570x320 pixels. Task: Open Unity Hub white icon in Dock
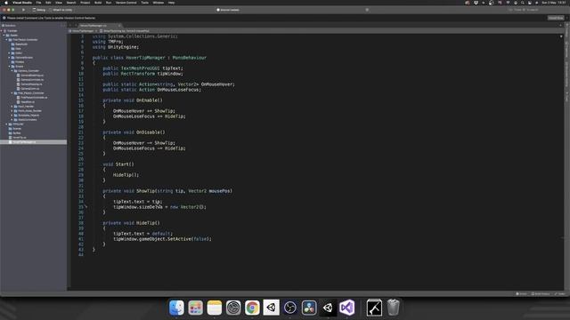271,308
